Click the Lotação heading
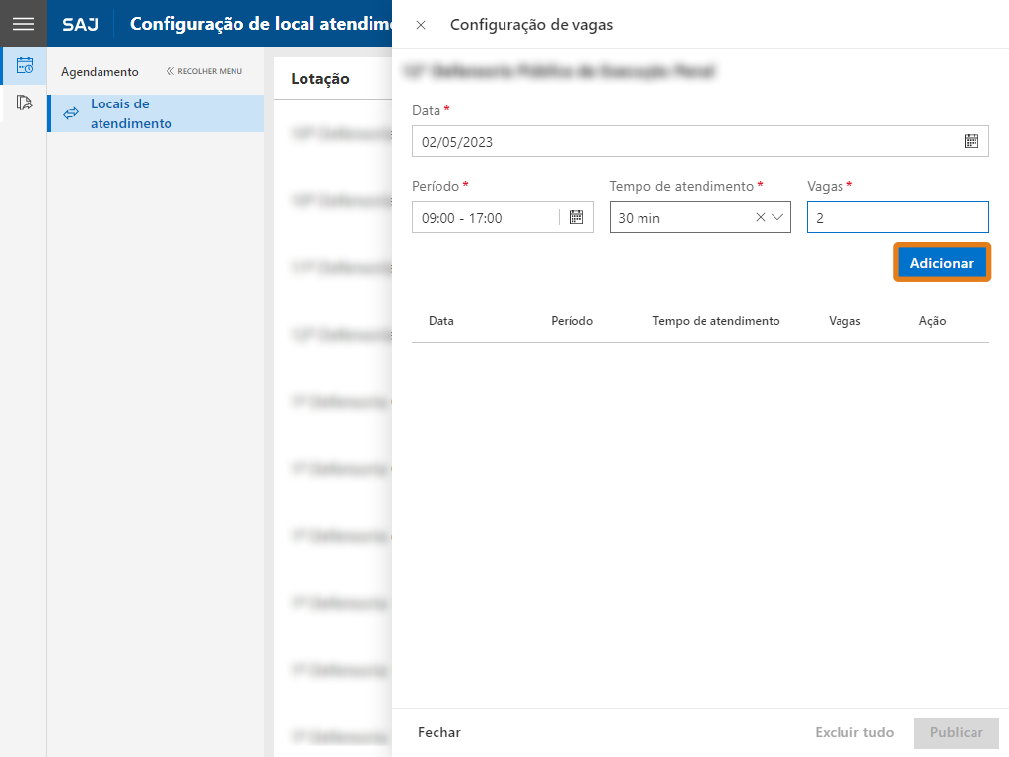 pos(320,79)
